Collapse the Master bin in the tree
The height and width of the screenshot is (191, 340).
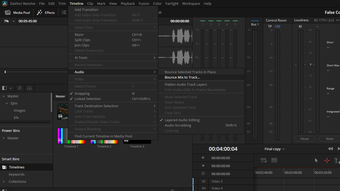[4, 96]
